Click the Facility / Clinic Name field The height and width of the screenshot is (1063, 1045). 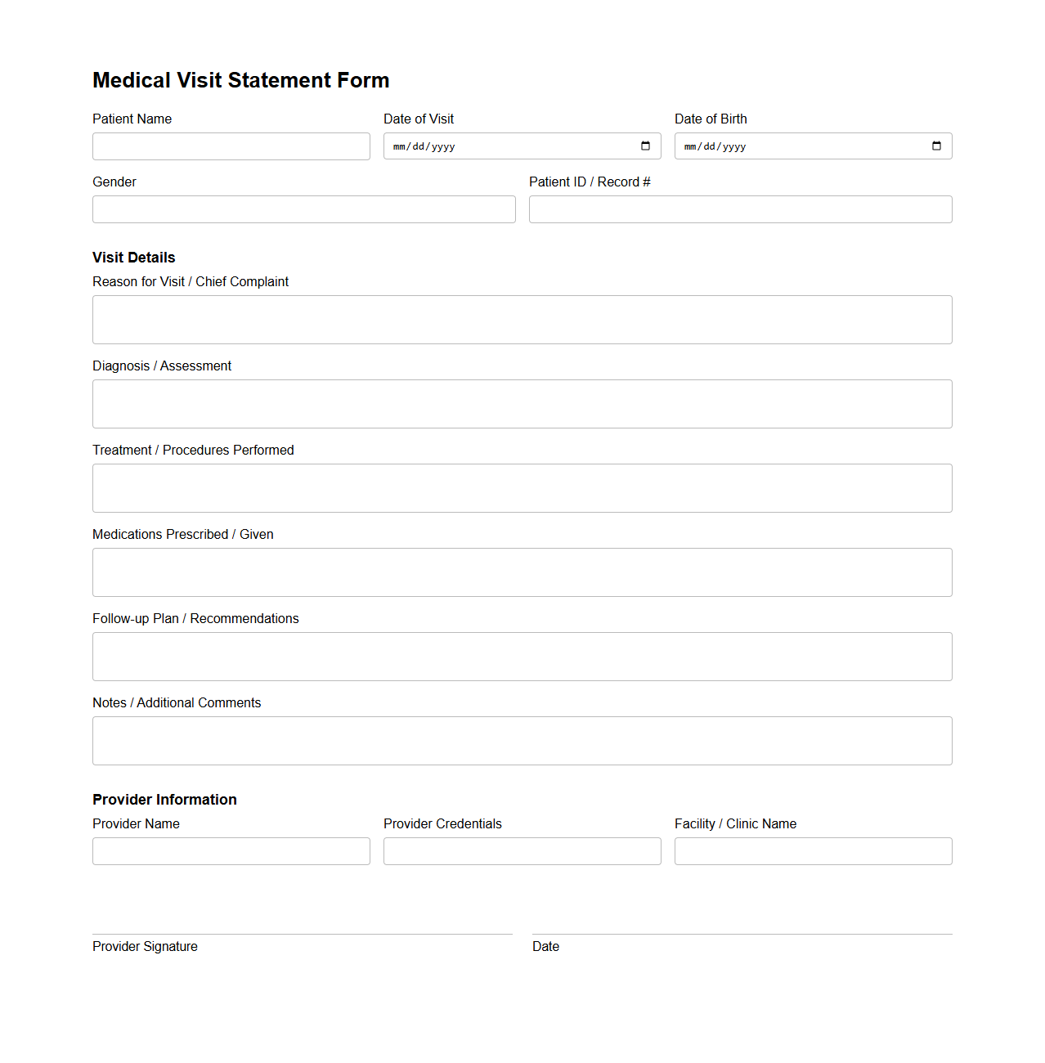click(x=812, y=850)
